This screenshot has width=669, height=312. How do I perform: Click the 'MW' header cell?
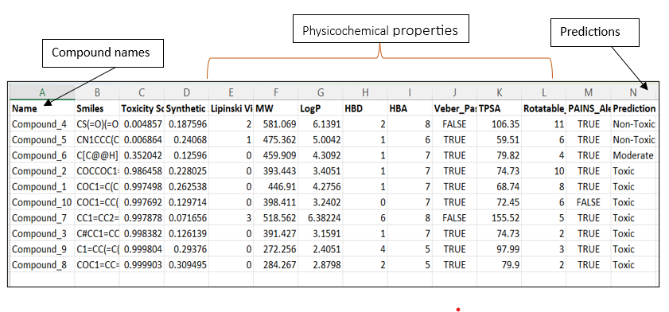tap(275, 108)
